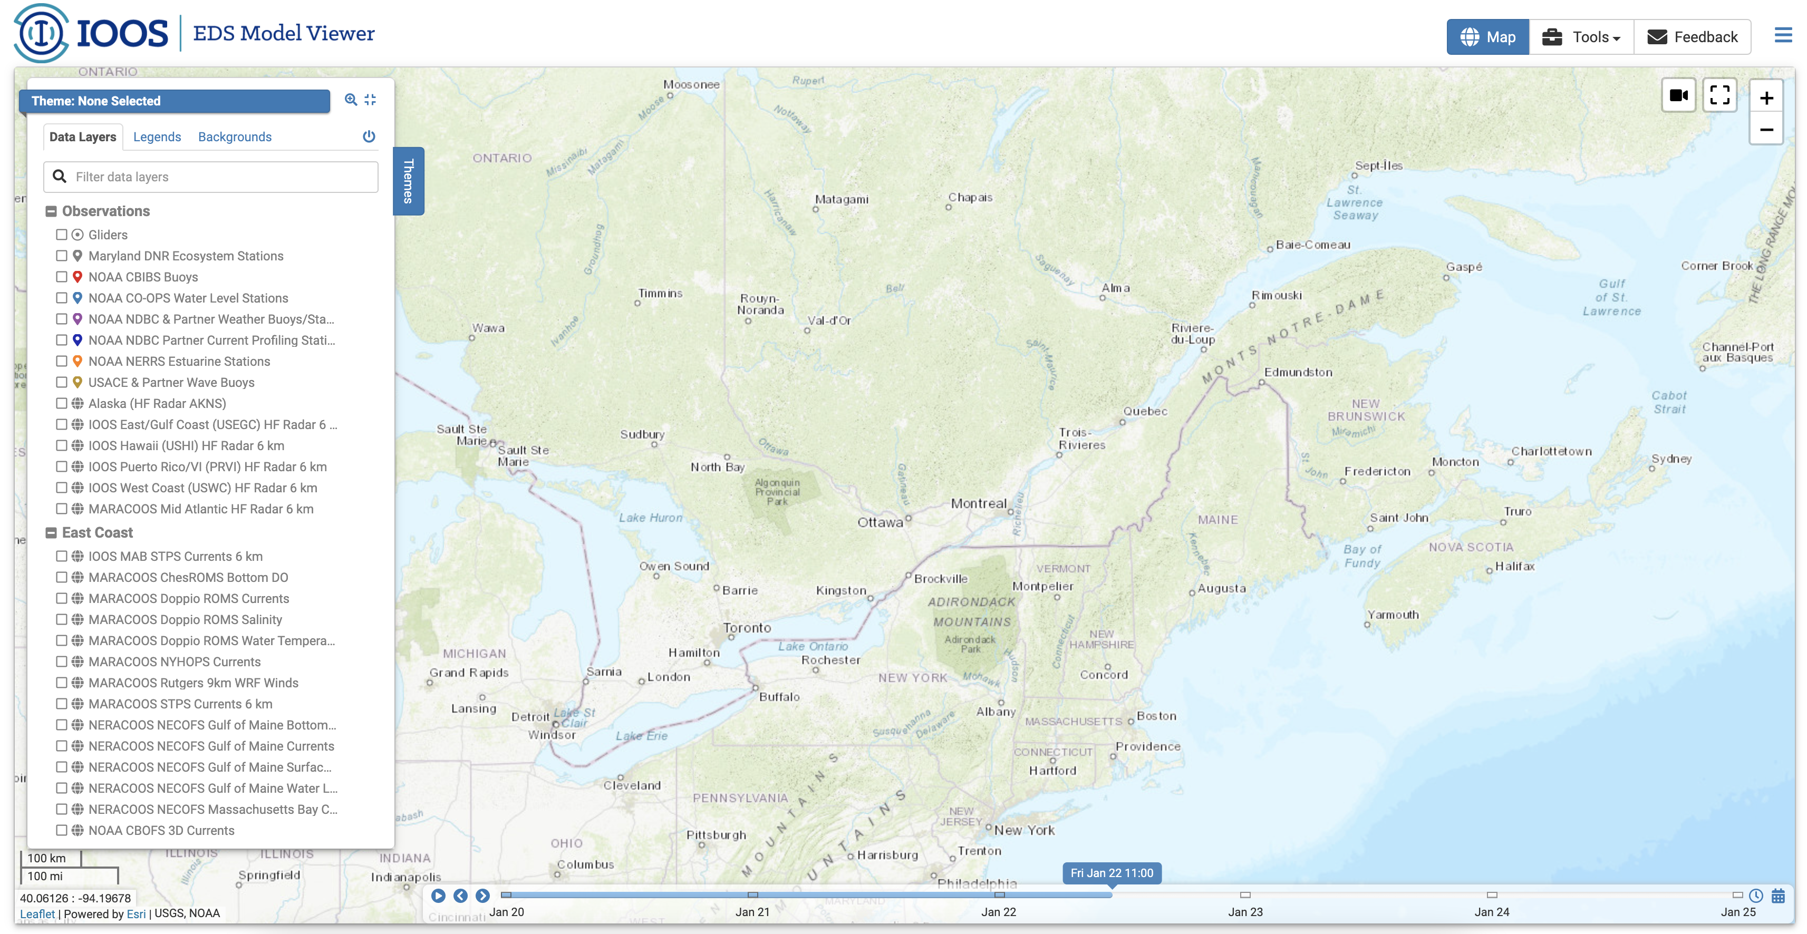Zoom in the map with plus button

click(1766, 98)
